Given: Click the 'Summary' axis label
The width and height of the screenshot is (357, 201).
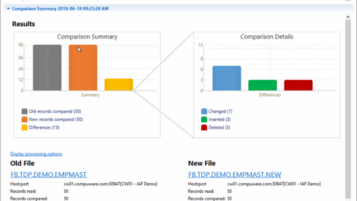Looking at the screenshot, I should pos(90,95).
